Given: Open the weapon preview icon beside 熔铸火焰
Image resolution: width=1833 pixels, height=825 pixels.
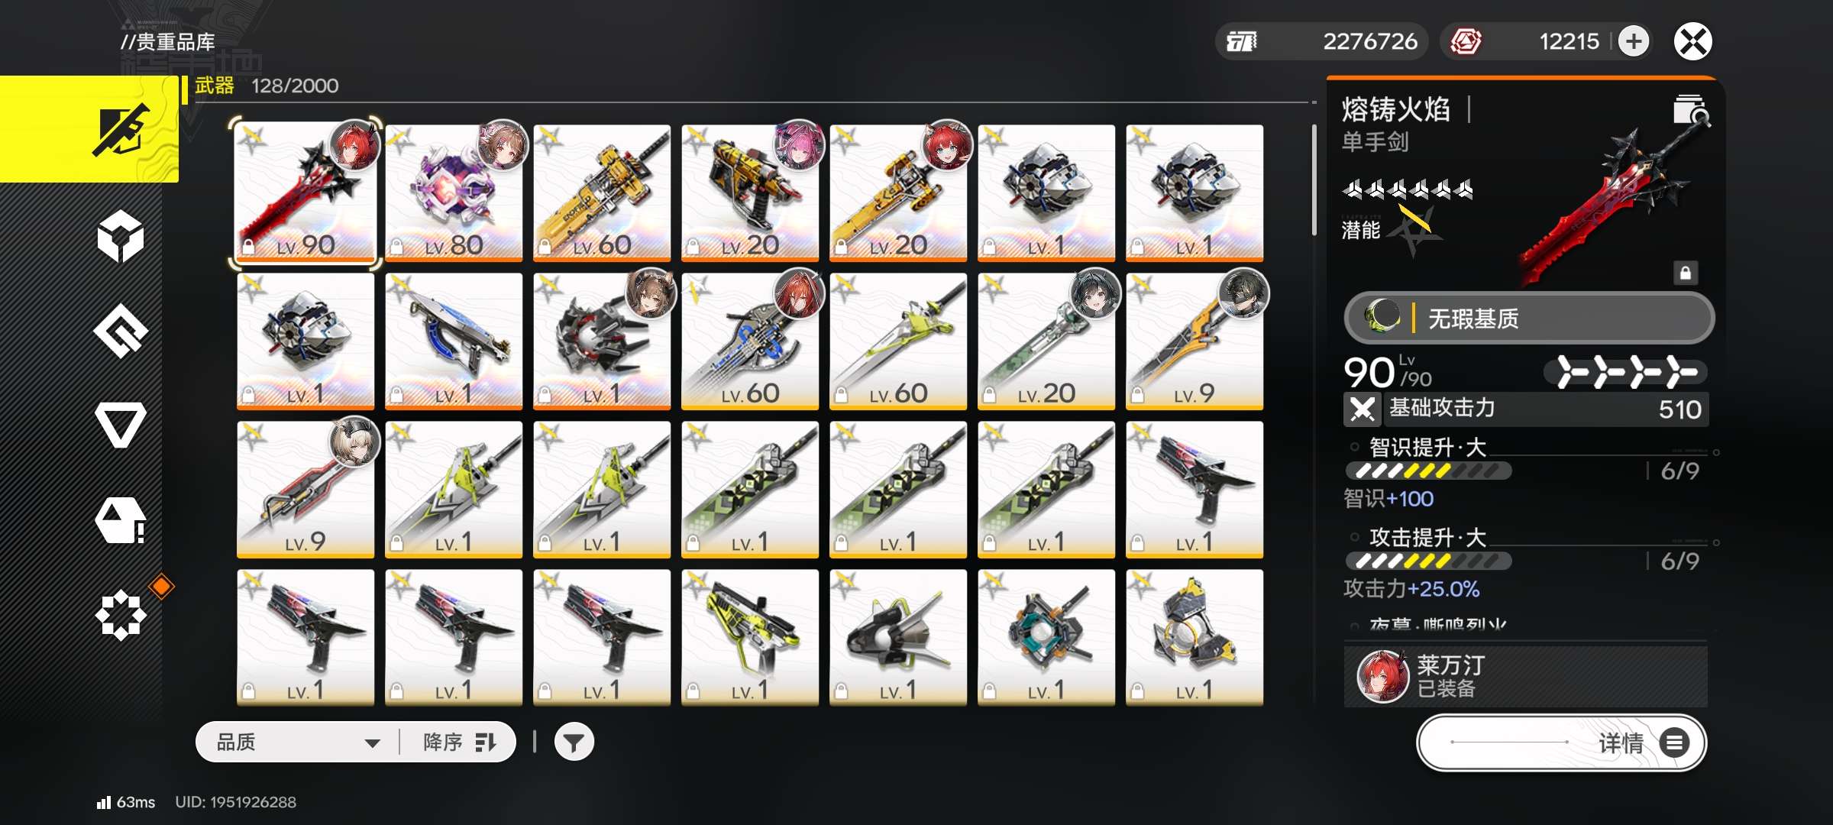Looking at the screenshot, I should pos(1690,111).
